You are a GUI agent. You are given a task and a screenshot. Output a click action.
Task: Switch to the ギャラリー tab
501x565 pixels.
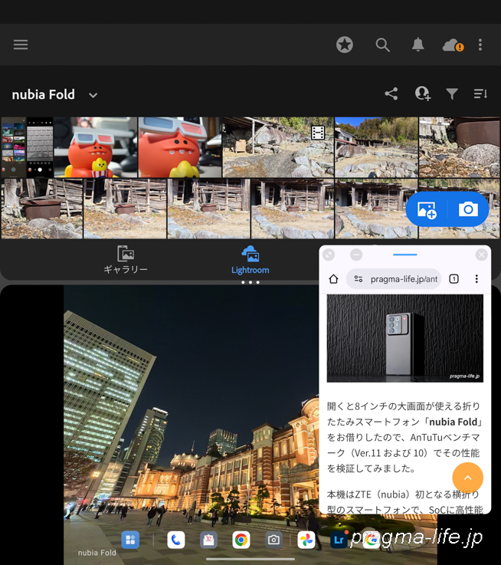pos(126,260)
